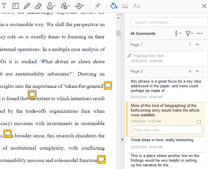Collapse the Page 3 comments group

pos(197,71)
